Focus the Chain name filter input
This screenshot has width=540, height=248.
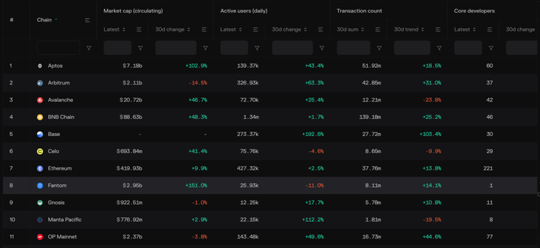59,48
